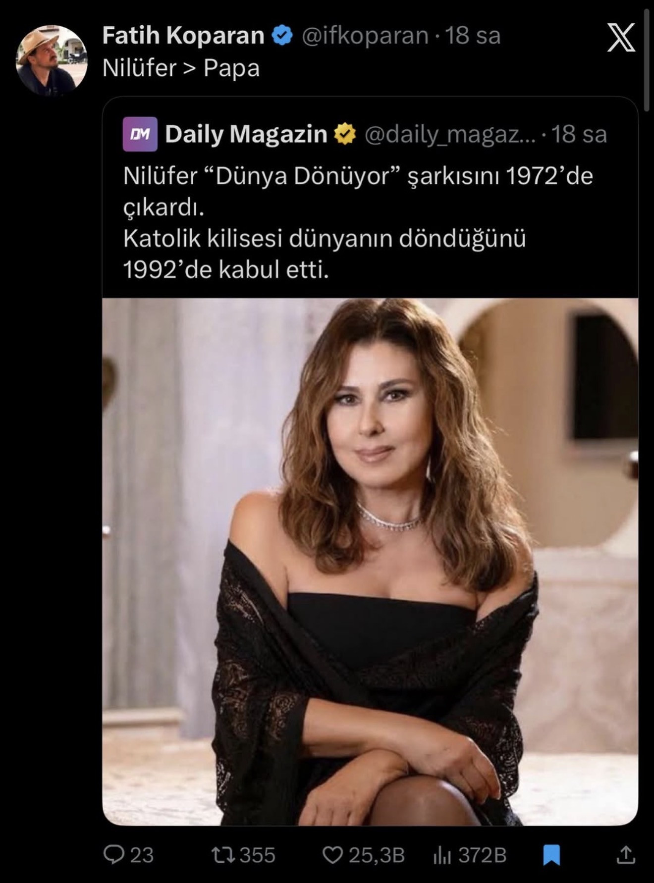Click Fatih Koparan's blue verified badge
Image resolution: width=654 pixels, height=883 pixels.
[282, 36]
